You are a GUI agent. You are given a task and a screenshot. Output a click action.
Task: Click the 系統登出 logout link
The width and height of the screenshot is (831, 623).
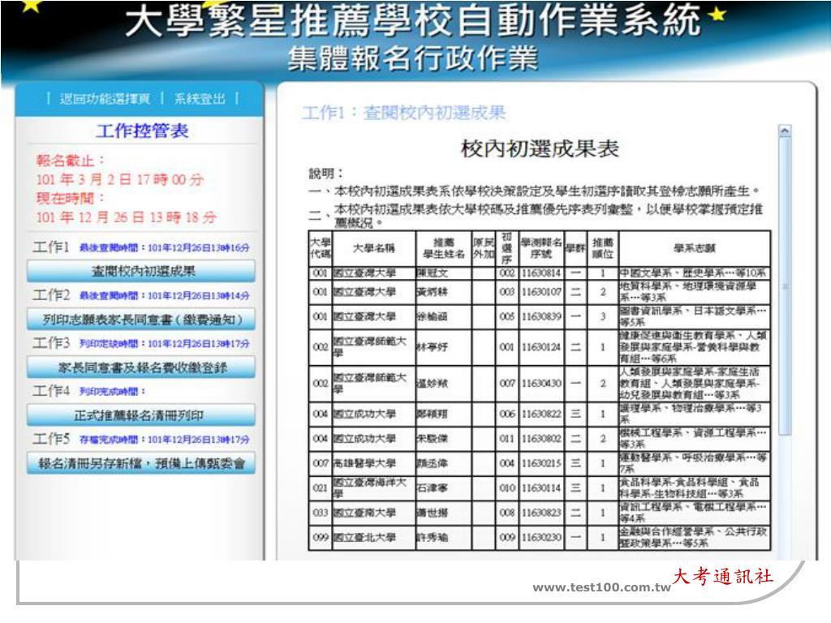(200, 99)
